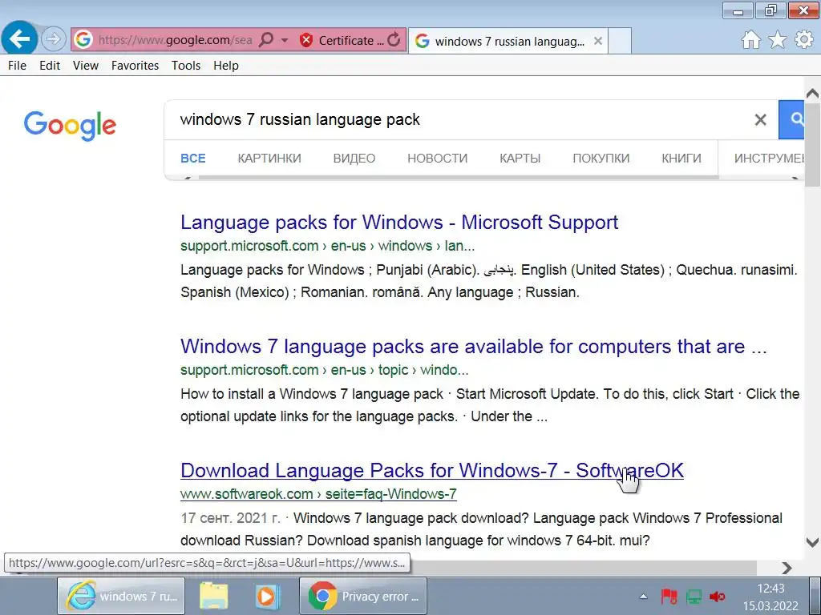
Task: Open 'Language packs for Windows - Microsoft Support' result
Action: [399, 223]
